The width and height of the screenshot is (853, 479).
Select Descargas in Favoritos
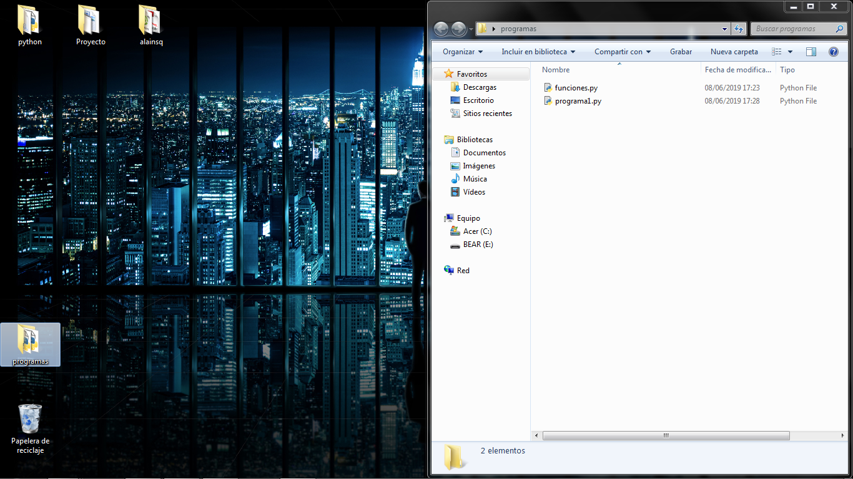pos(480,87)
